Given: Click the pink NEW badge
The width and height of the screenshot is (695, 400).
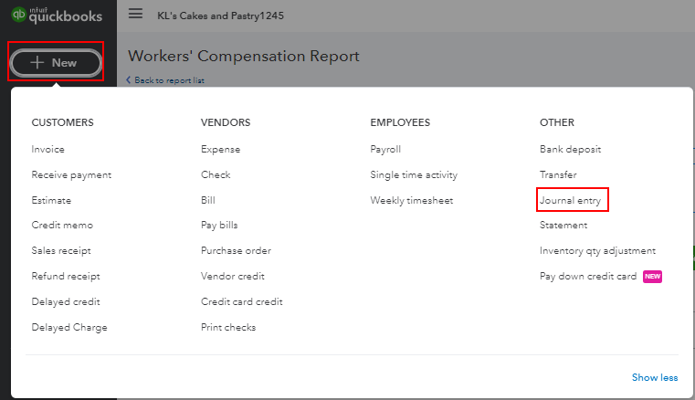Looking at the screenshot, I should 652,277.
